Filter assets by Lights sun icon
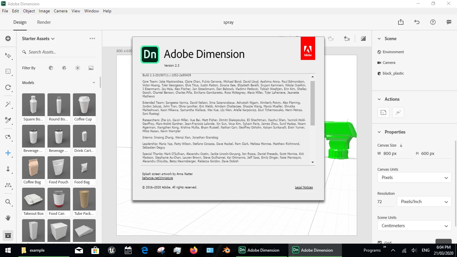This screenshot has height=257, width=457. (78, 68)
